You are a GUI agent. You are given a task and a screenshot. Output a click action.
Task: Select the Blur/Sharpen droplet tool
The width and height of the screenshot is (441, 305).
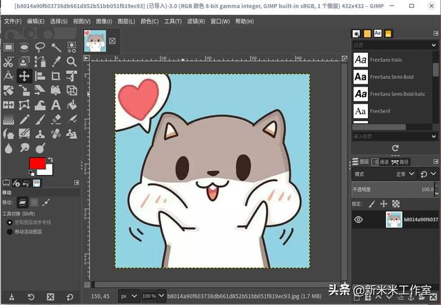(x=8, y=148)
